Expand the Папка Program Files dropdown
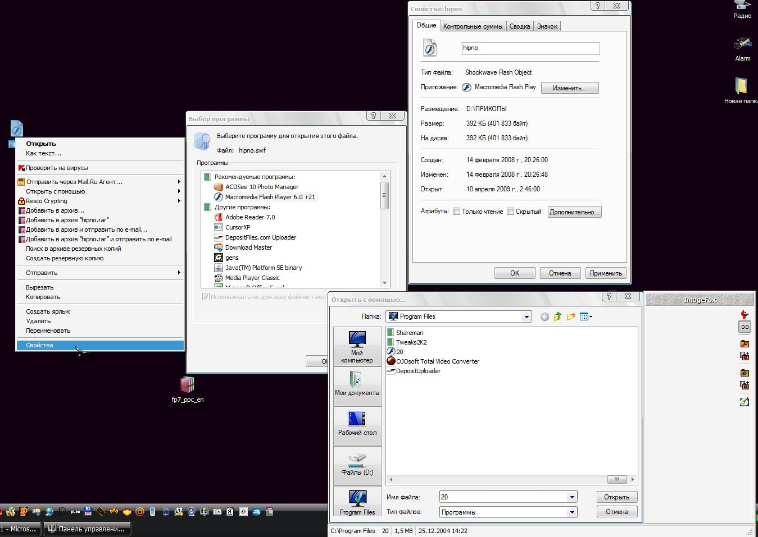This screenshot has width=758, height=537. (526, 317)
